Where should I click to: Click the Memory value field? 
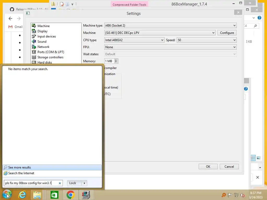pos(109,61)
